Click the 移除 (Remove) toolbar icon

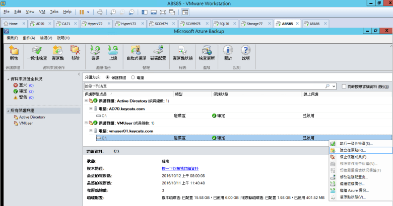pyautogui.click(x=76, y=52)
